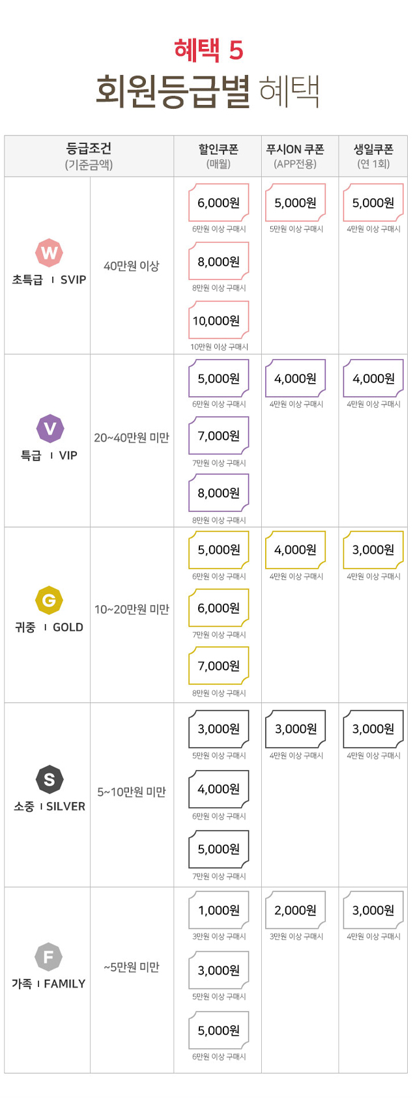Image resolution: width=413 pixels, height=1099 pixels.
Task: Select the SVIP 10,000원 discount coupon
Action: click(219, 321)
